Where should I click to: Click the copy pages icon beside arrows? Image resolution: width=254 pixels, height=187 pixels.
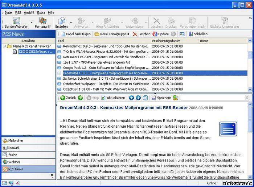click(x=145, y=98)
